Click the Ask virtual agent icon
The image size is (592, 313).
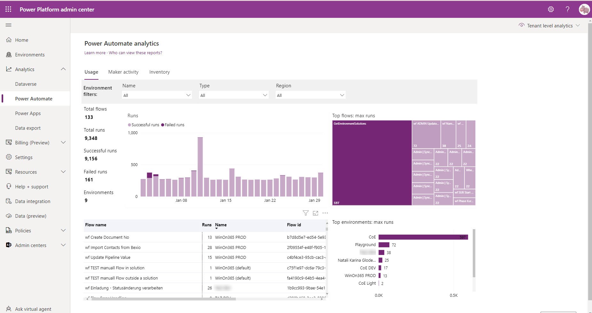tap(9, 309)
